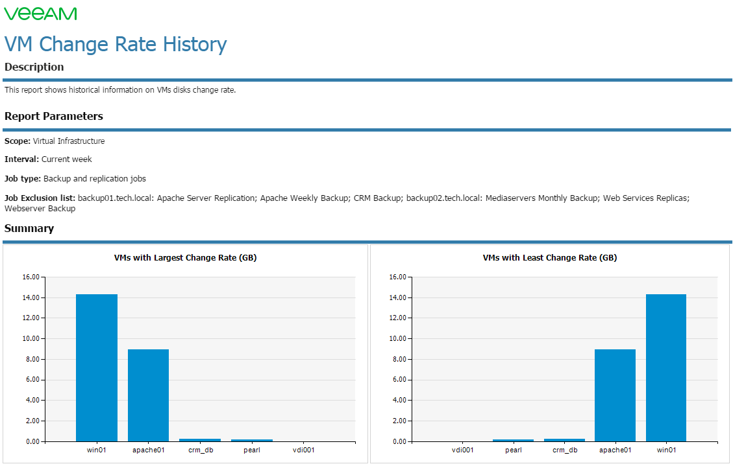Viewport: 733px width, 466px height.
Task: Click the 10.00 tick in Largest Change Rate chart
Action: click(x=31, y=339)
